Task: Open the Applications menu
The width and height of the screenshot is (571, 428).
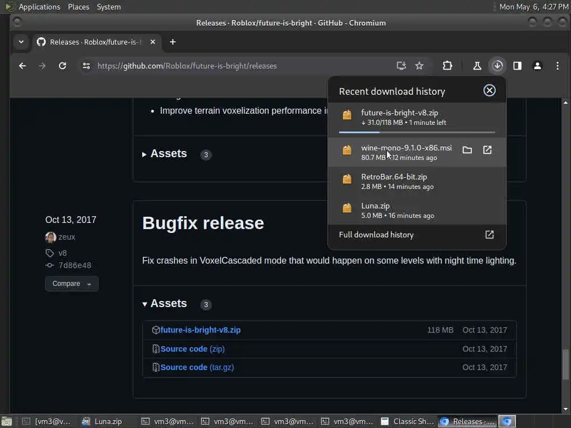Action: click(x=40, y=7)
